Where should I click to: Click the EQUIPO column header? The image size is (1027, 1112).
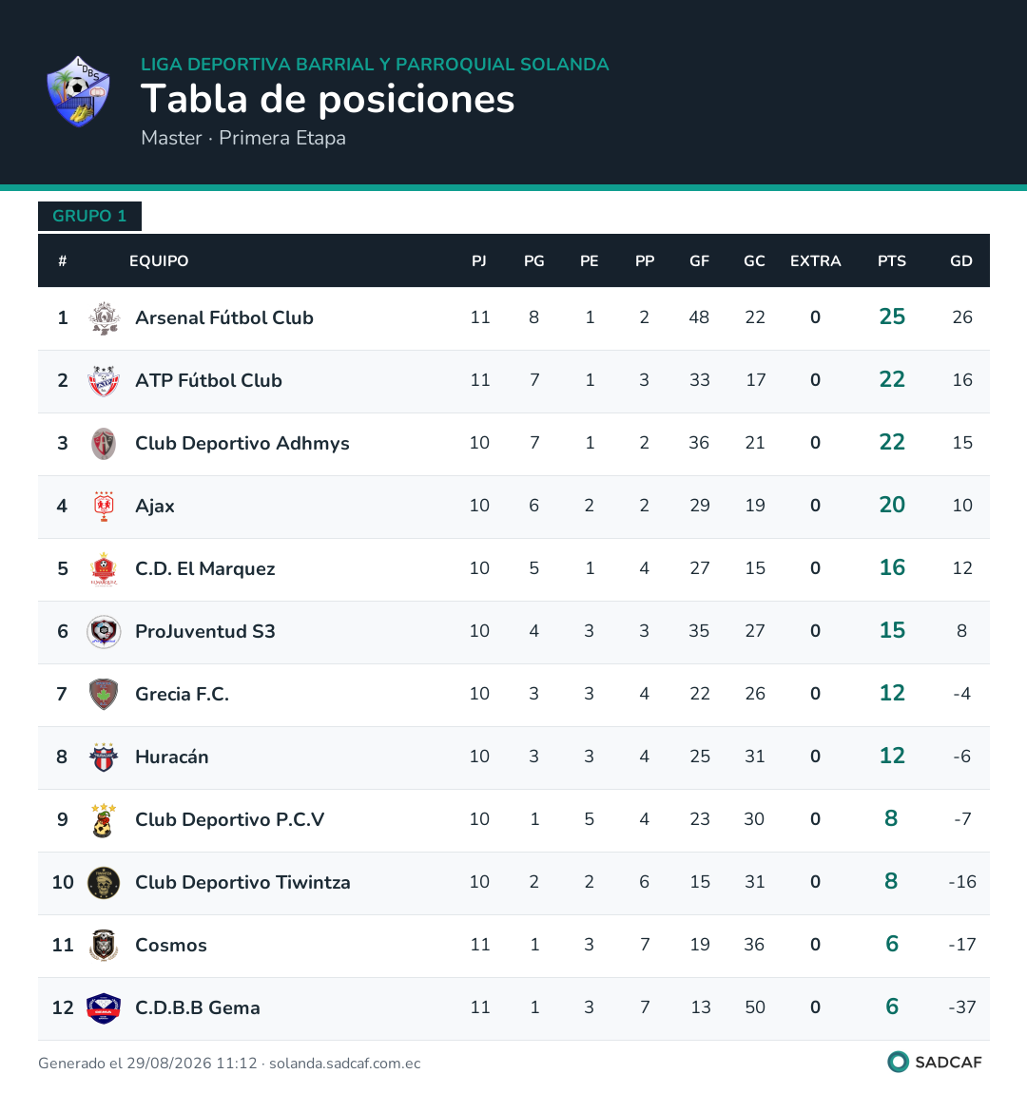point(159,261)
